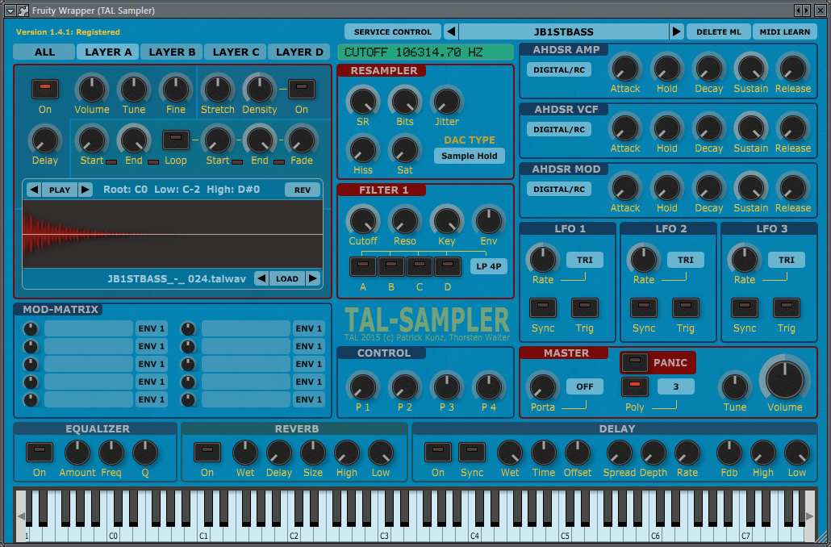Open AHDSR AMP DIGITAL/RC mode selector
Screen dimensions: 831x547
click(x=558, y=69)
